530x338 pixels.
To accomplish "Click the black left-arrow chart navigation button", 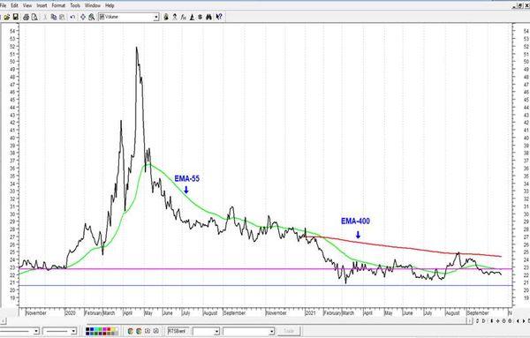I will tap(519, 321).
